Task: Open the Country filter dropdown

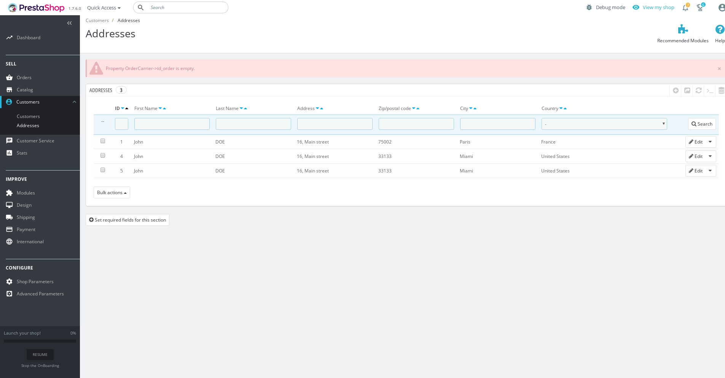Action: pyautogui.click(x=604, y=124)
